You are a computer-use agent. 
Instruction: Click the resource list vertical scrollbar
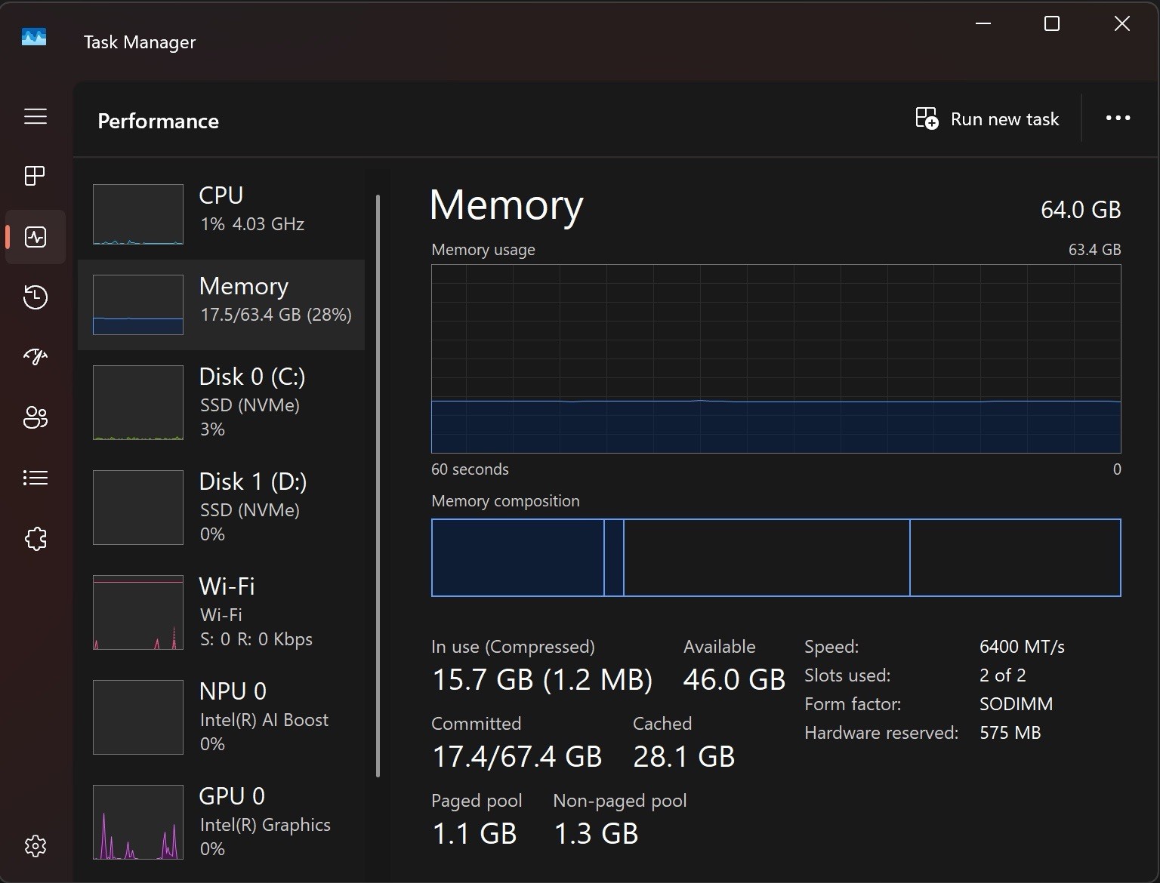tap(378, 486)
